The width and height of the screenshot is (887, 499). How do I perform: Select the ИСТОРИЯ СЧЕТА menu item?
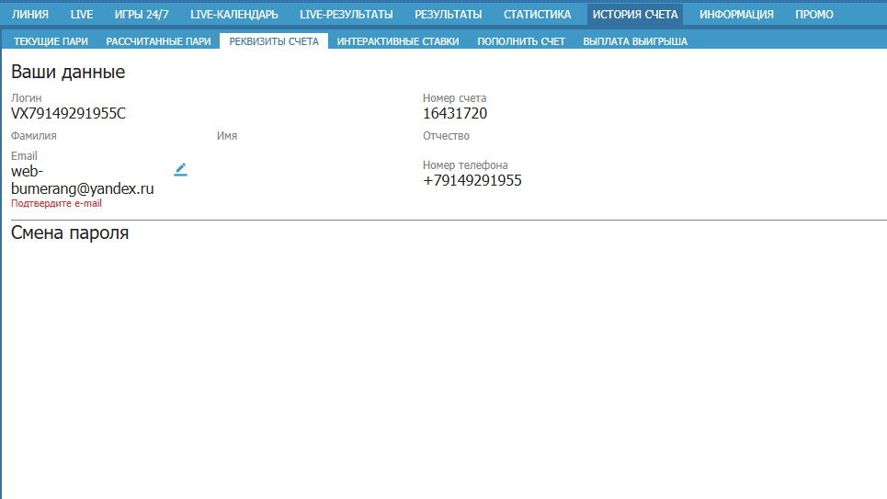point(635,15)
